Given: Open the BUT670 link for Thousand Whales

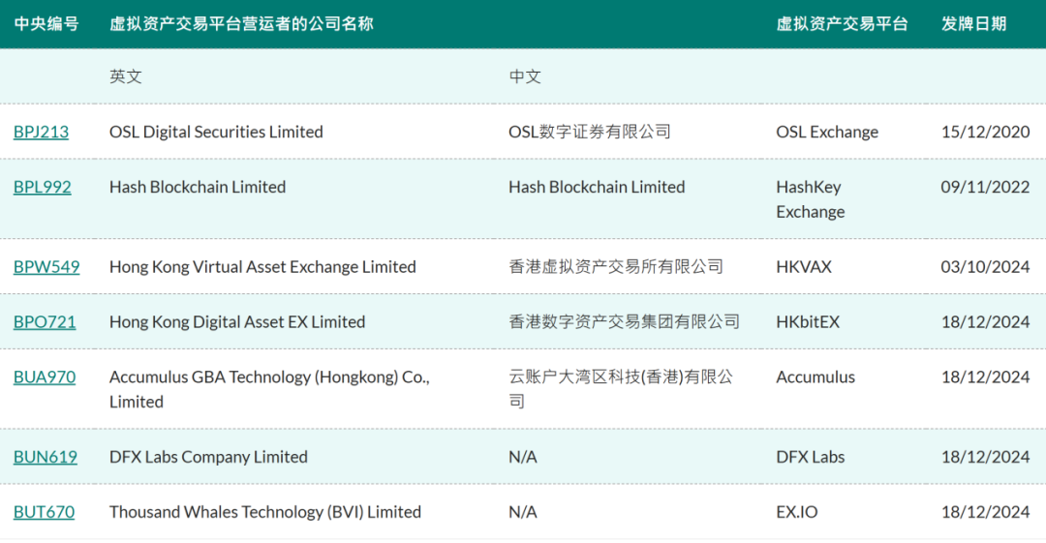Looking at the screenshot, I should coord(44,512).
